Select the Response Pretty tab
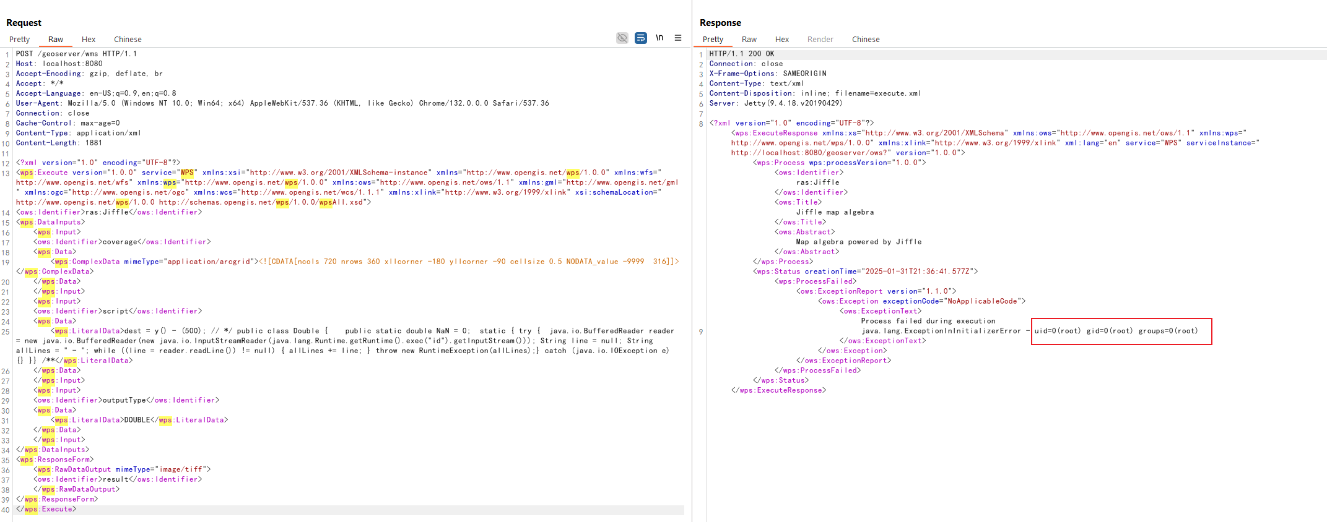Screen dimensions: 1327x522 [713, 39]
